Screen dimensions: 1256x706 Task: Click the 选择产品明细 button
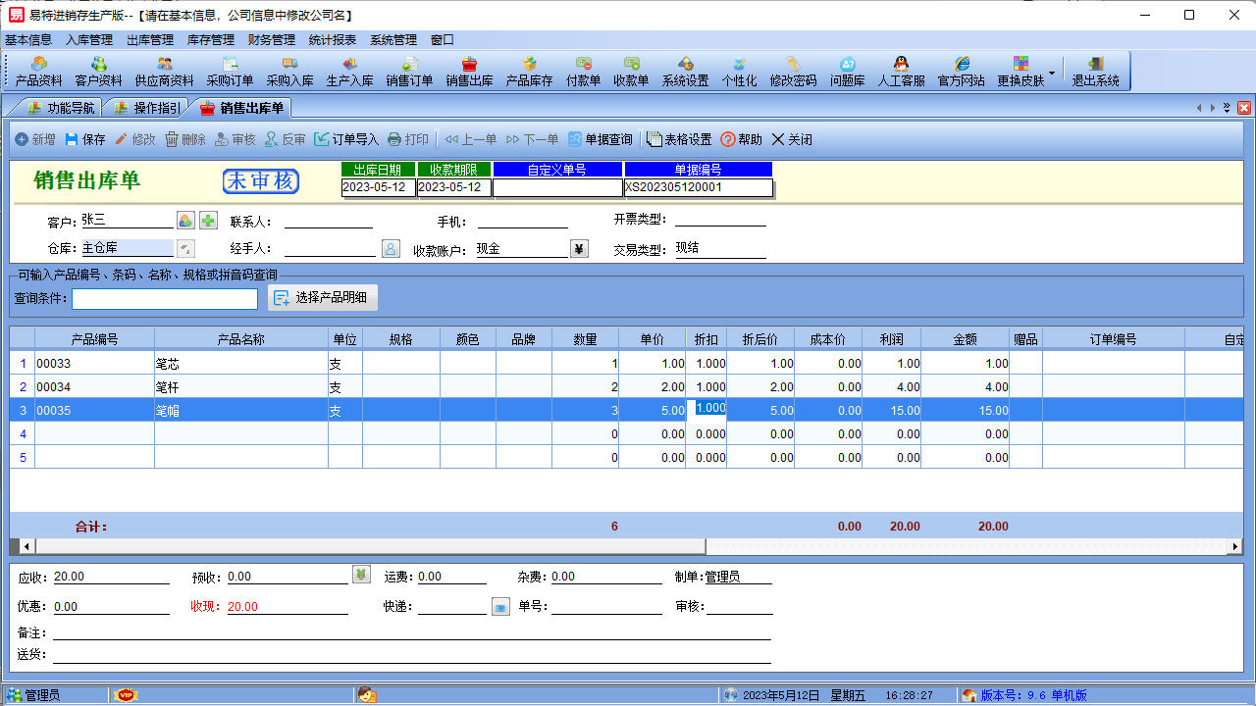[x=322, y=297]
